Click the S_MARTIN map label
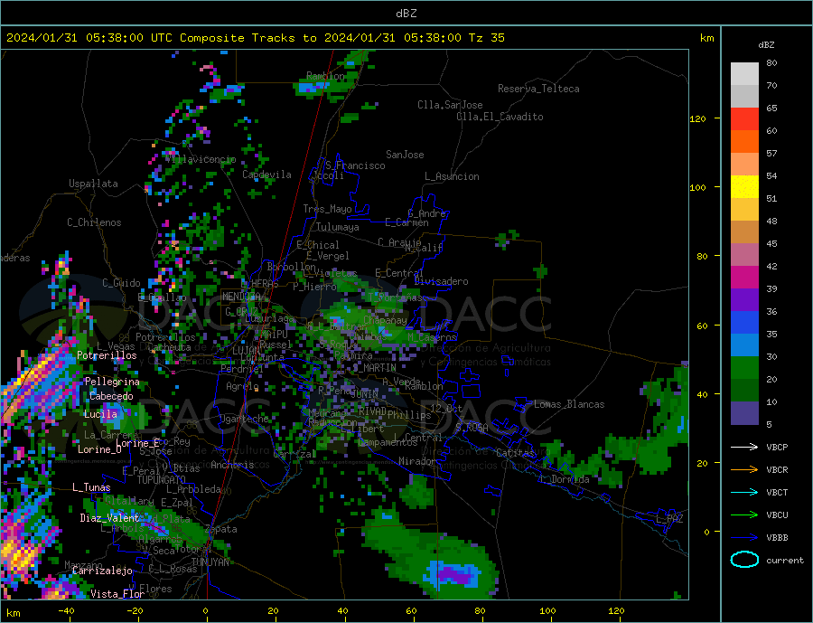 374,368
